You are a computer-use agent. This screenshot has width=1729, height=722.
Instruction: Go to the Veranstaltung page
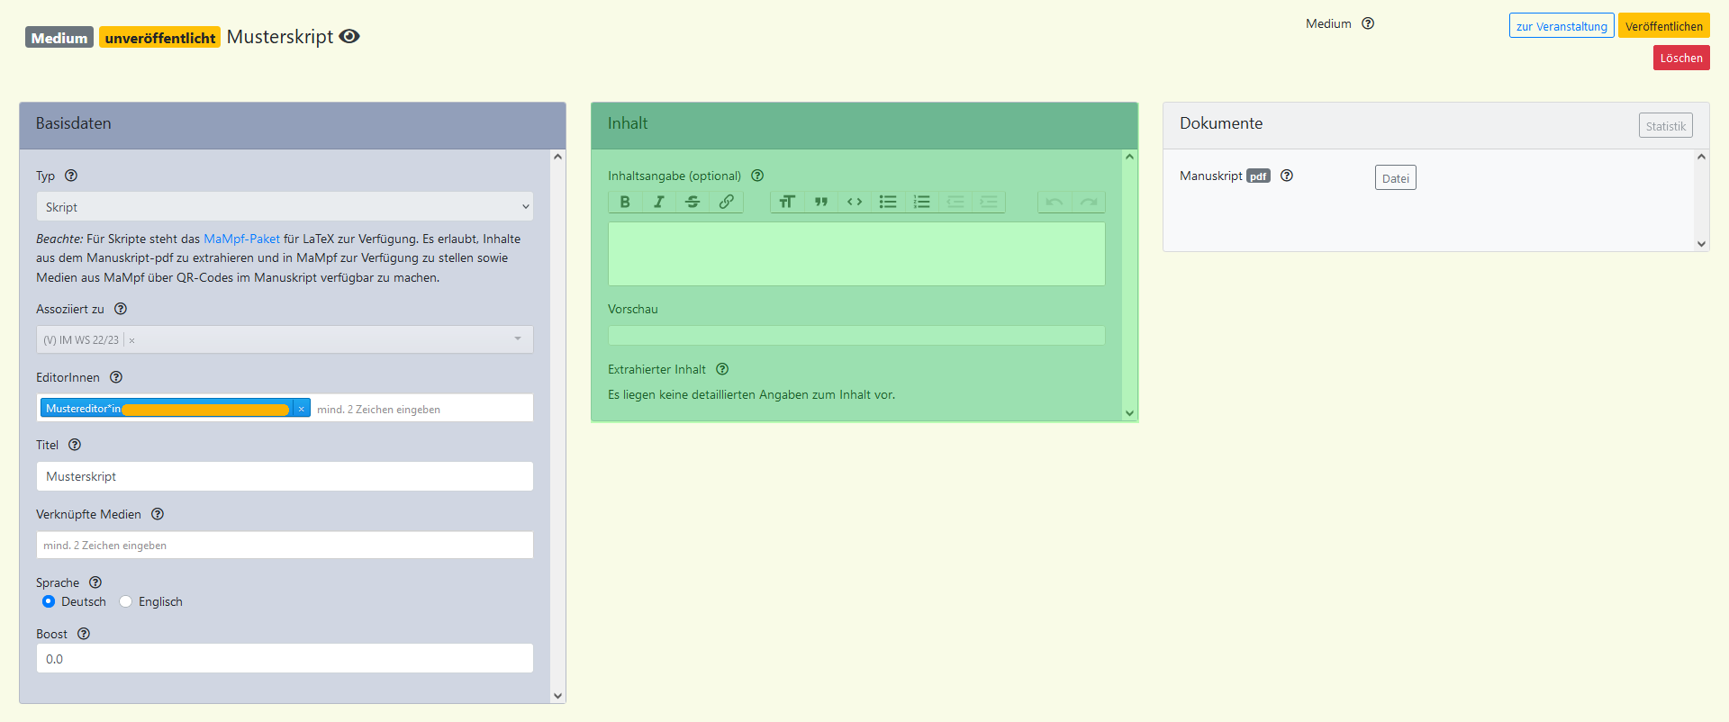coord(1562,26)
